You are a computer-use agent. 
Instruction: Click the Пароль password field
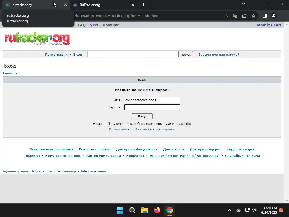152,107
